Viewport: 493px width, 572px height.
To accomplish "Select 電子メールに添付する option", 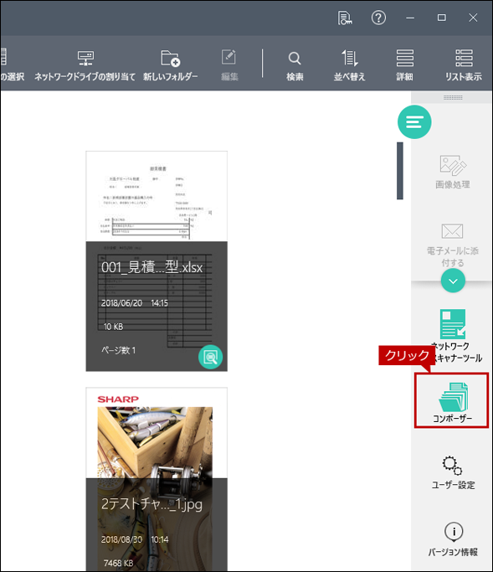I will click(x=453, y=245).
